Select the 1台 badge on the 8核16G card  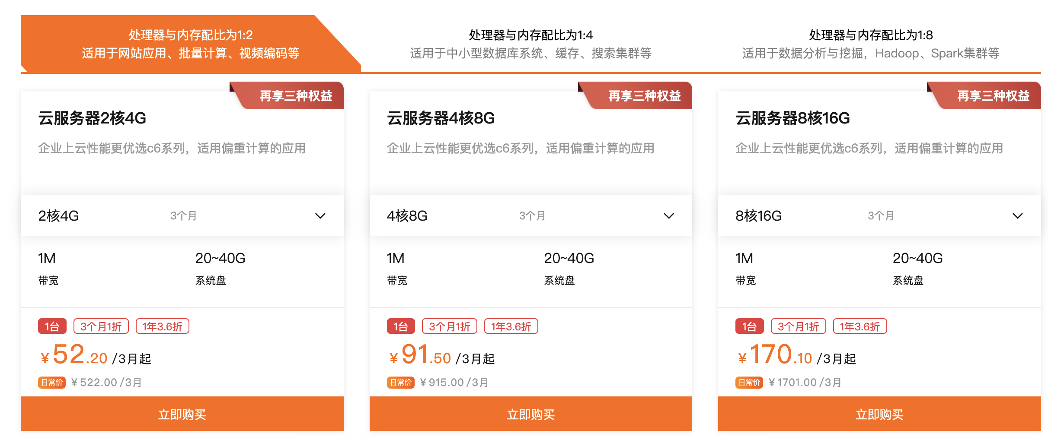749,326
